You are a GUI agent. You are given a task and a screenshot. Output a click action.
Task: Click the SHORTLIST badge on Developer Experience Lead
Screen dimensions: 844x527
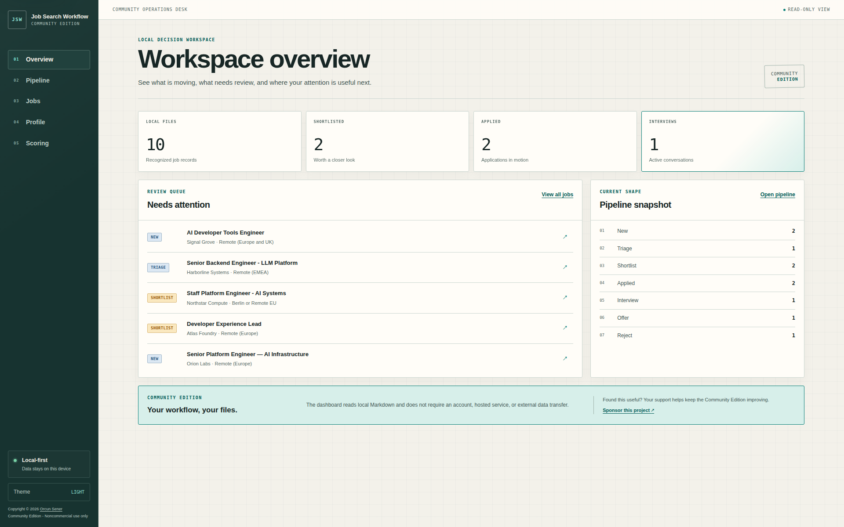[x=162, y=328]
